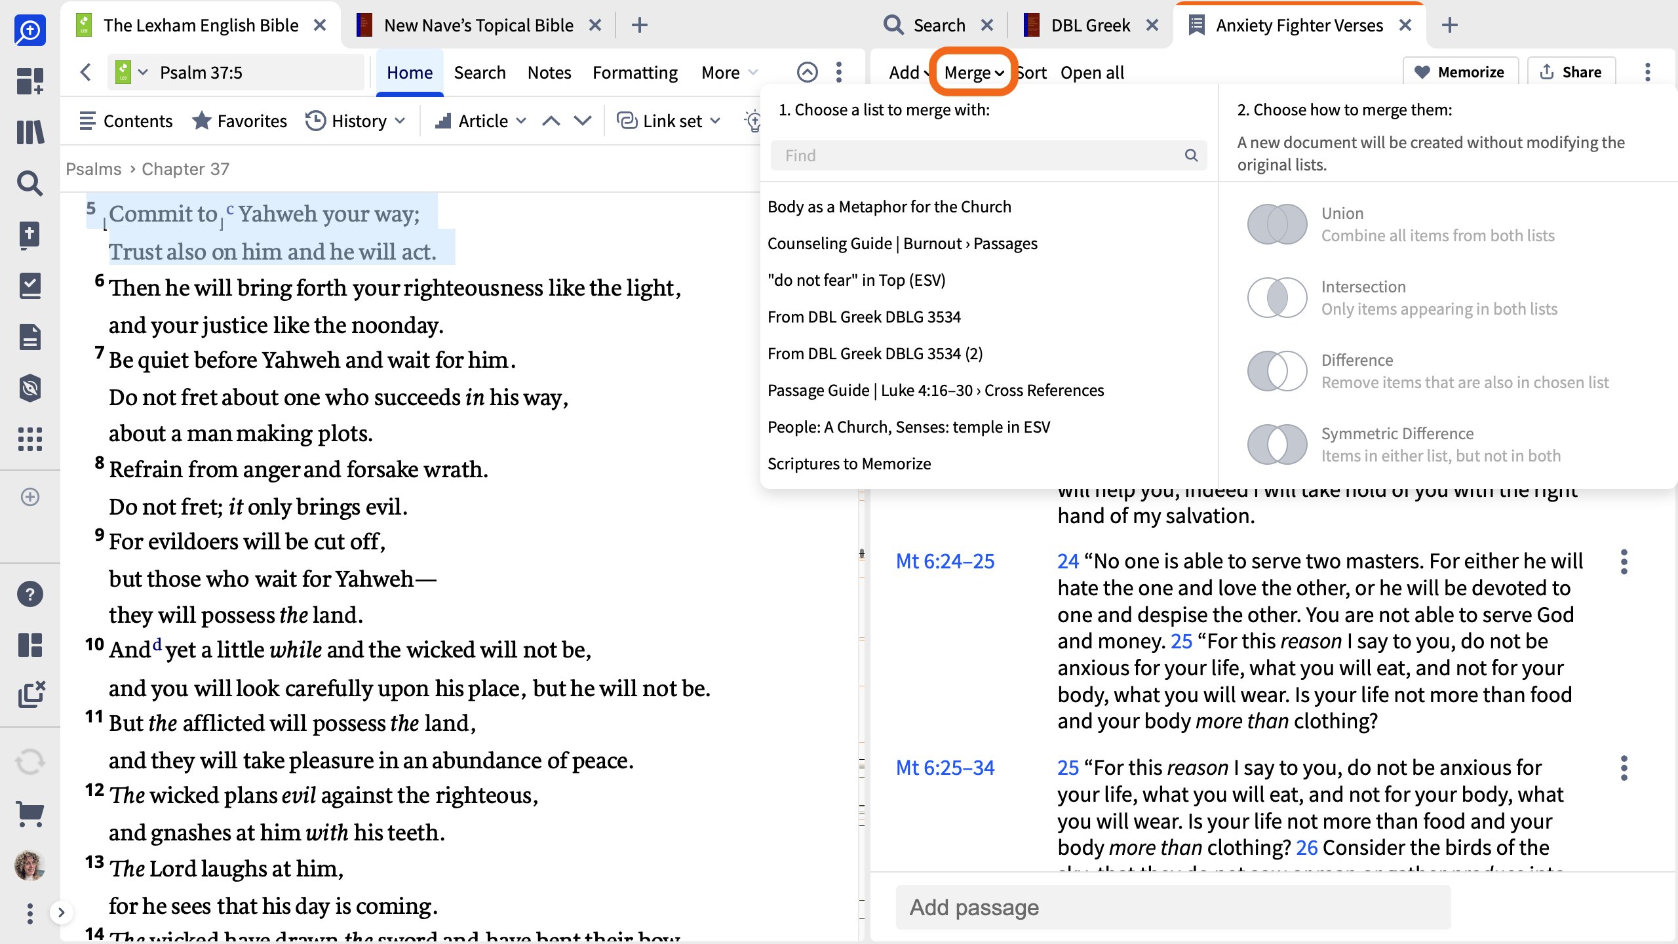
Task: Open the Bible panel vertical dots menu
Action: point(839,72)
